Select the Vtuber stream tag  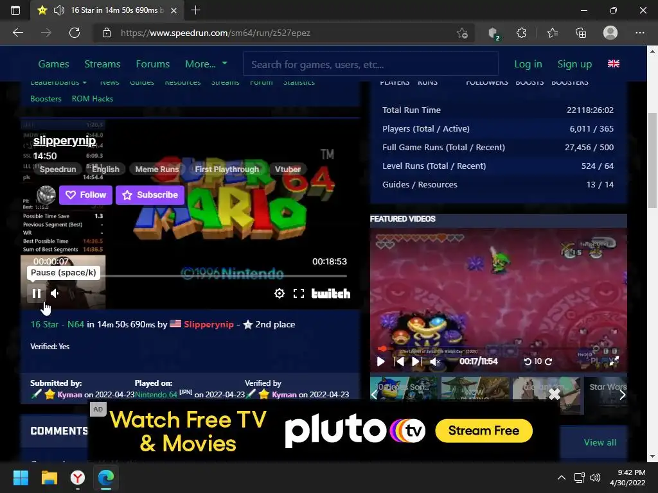tap(288, 169)
